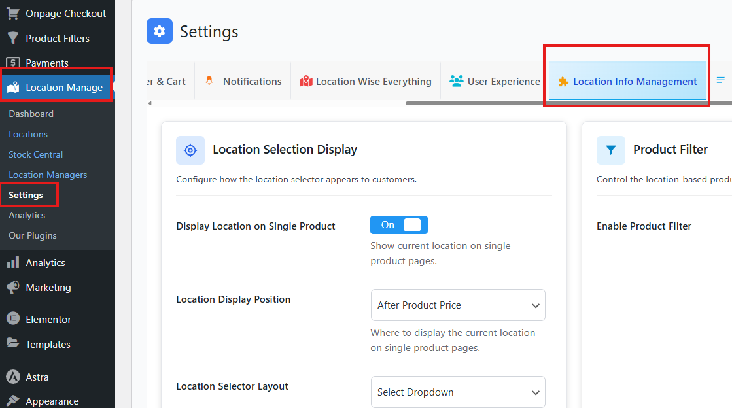Open the Product Filters menu item
This screenshot has height=408, width=732.
coord(58,38)
